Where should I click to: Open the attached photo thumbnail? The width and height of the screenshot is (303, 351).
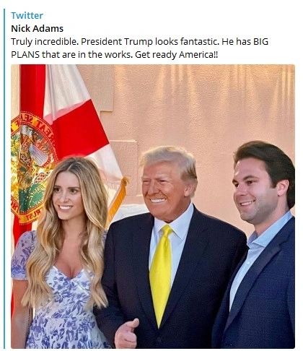click(153, 207)
